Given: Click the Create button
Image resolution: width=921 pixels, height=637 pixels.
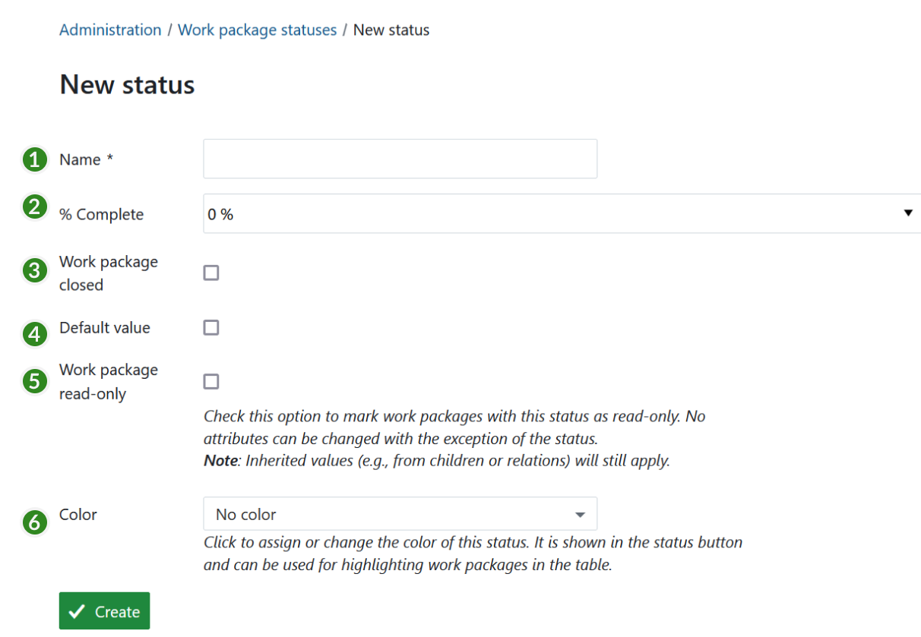Looking at the screenshot, I should [x=105, y=611].
